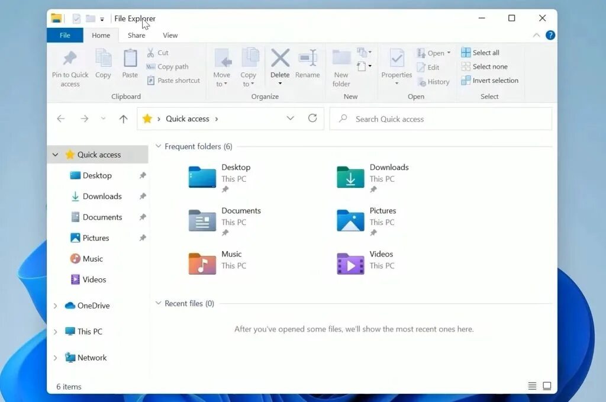Select Documents in the navigation pane
606x402 pixels.
click(96, 217)
